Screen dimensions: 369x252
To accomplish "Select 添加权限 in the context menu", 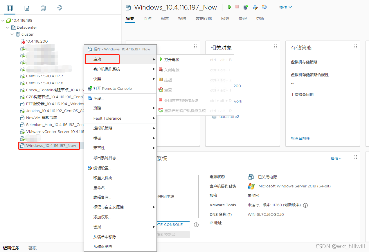I will pyautogui.click(x=120, y=217).
